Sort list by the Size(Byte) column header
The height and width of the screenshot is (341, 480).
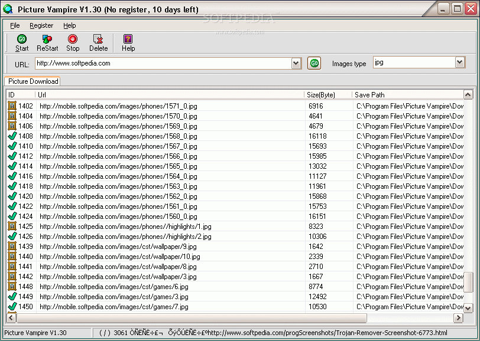pos(328,95)
